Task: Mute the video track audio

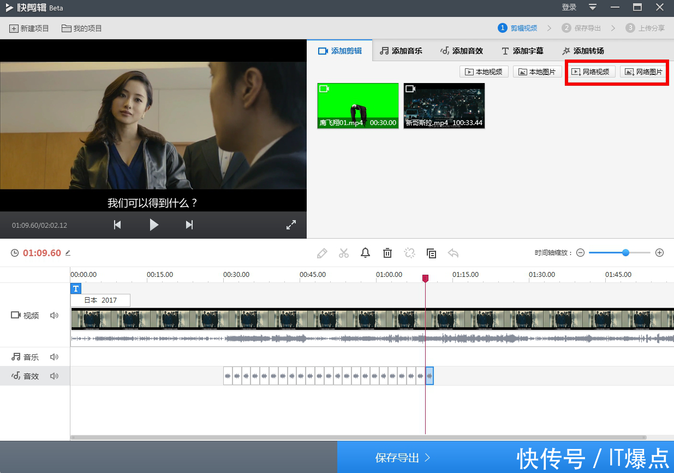Action: point(54,315)
